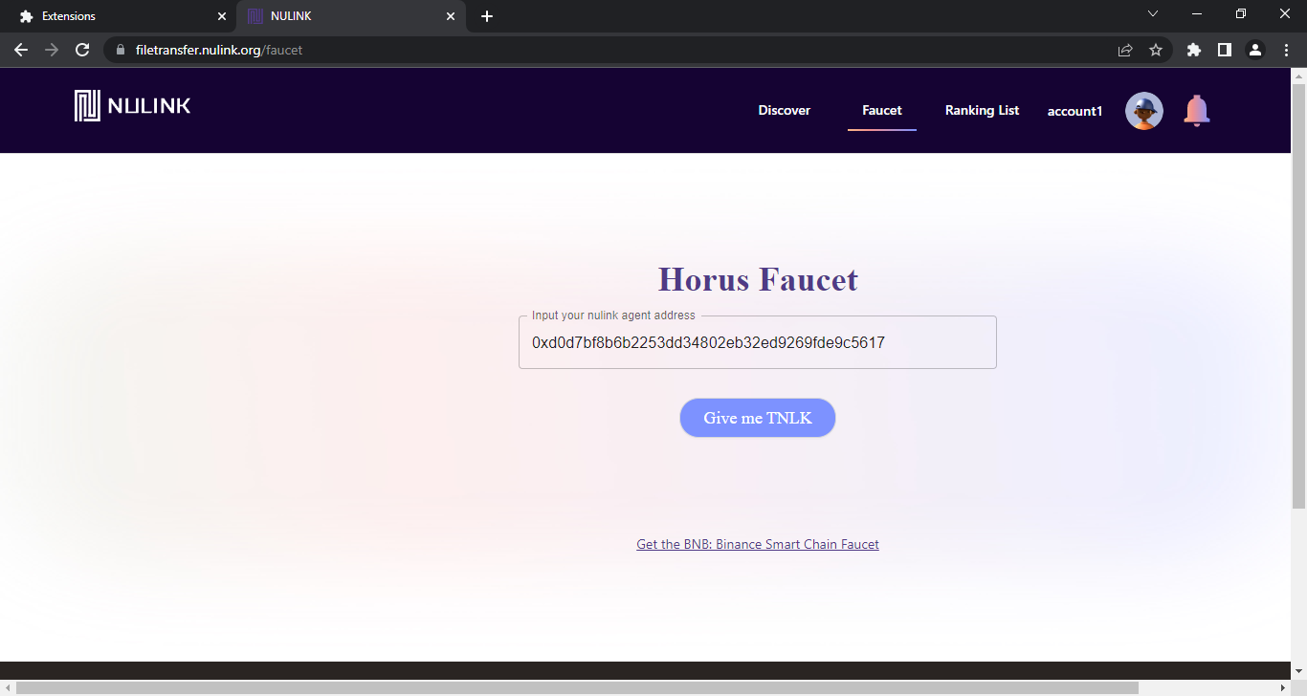Open the account avatar picture
Screen dimensions: 1307x696
tap(1143, 111)
